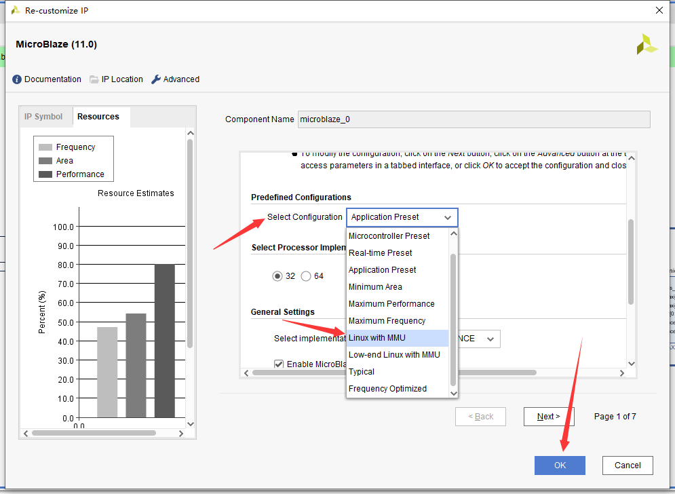Click the Xilinx logo at top right
Viewport: 675px width, 494px height.
(x=647, y=44)
